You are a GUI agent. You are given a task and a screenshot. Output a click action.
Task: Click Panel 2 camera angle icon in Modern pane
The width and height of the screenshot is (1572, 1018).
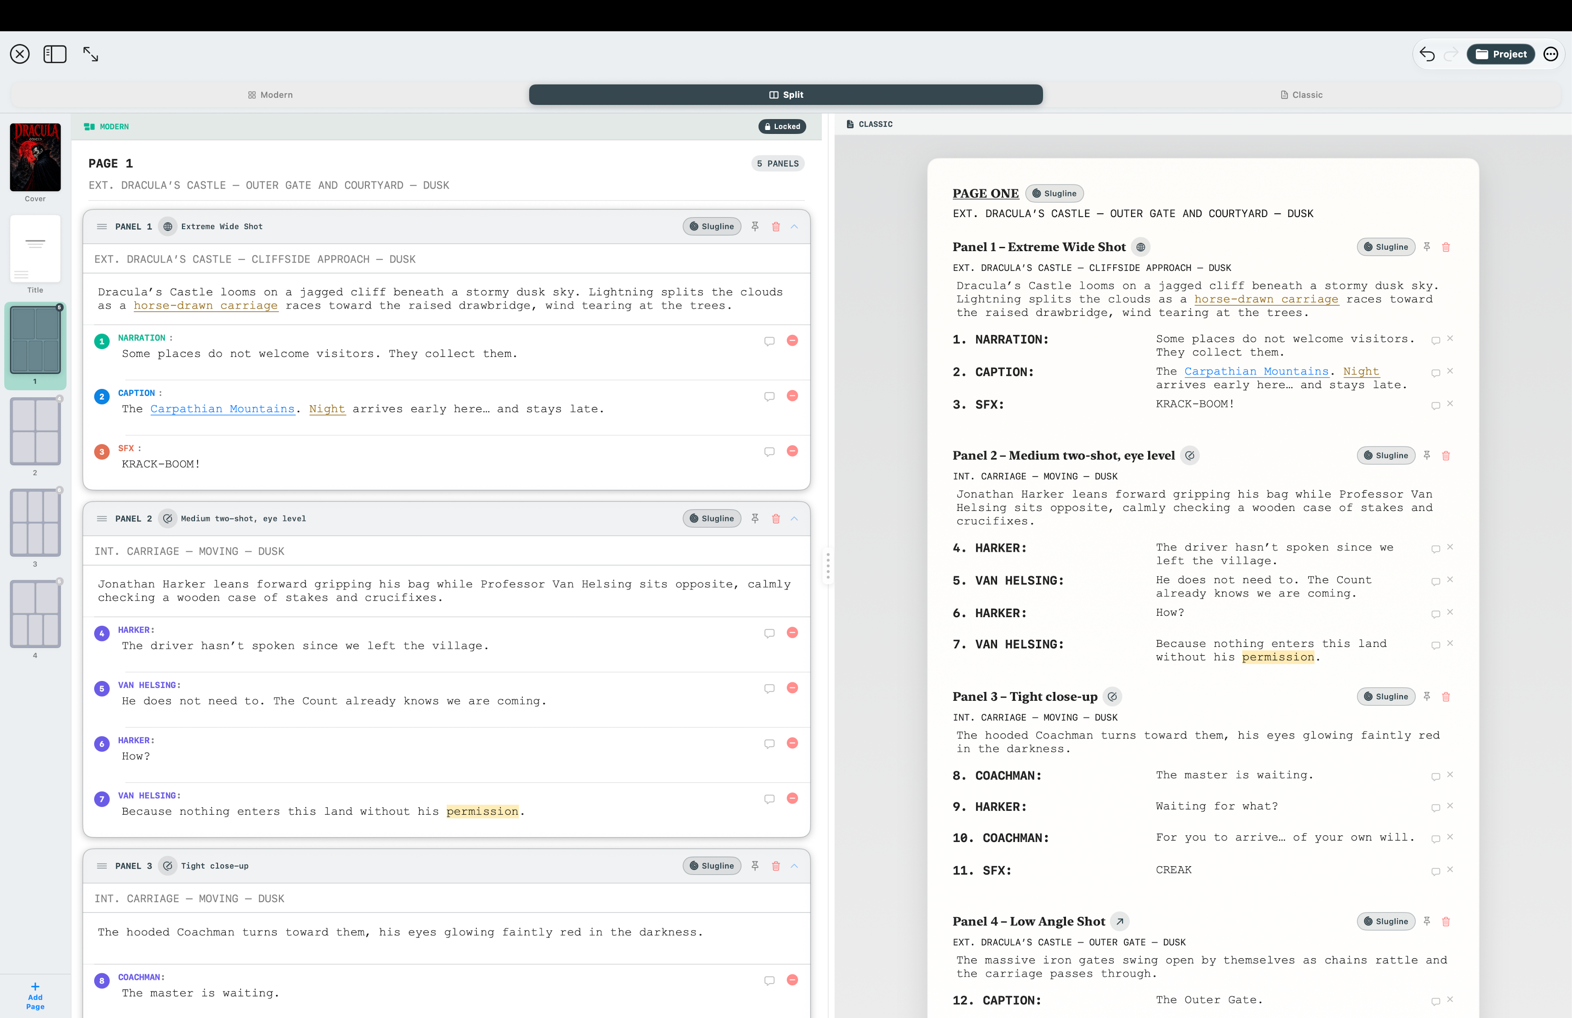(x=168, y=519)
